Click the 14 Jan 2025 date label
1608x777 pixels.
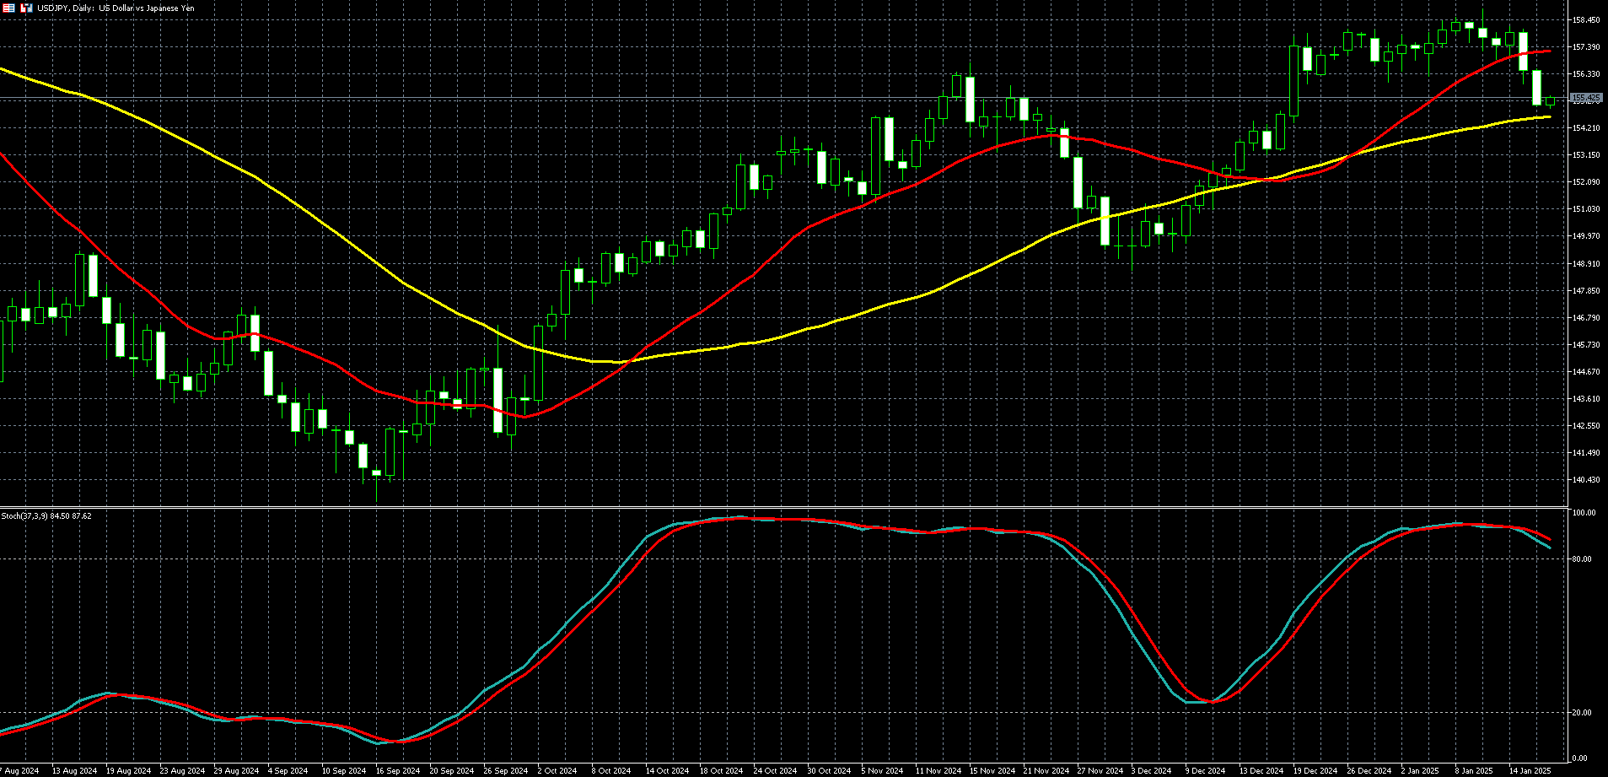tap(1530, 771)
